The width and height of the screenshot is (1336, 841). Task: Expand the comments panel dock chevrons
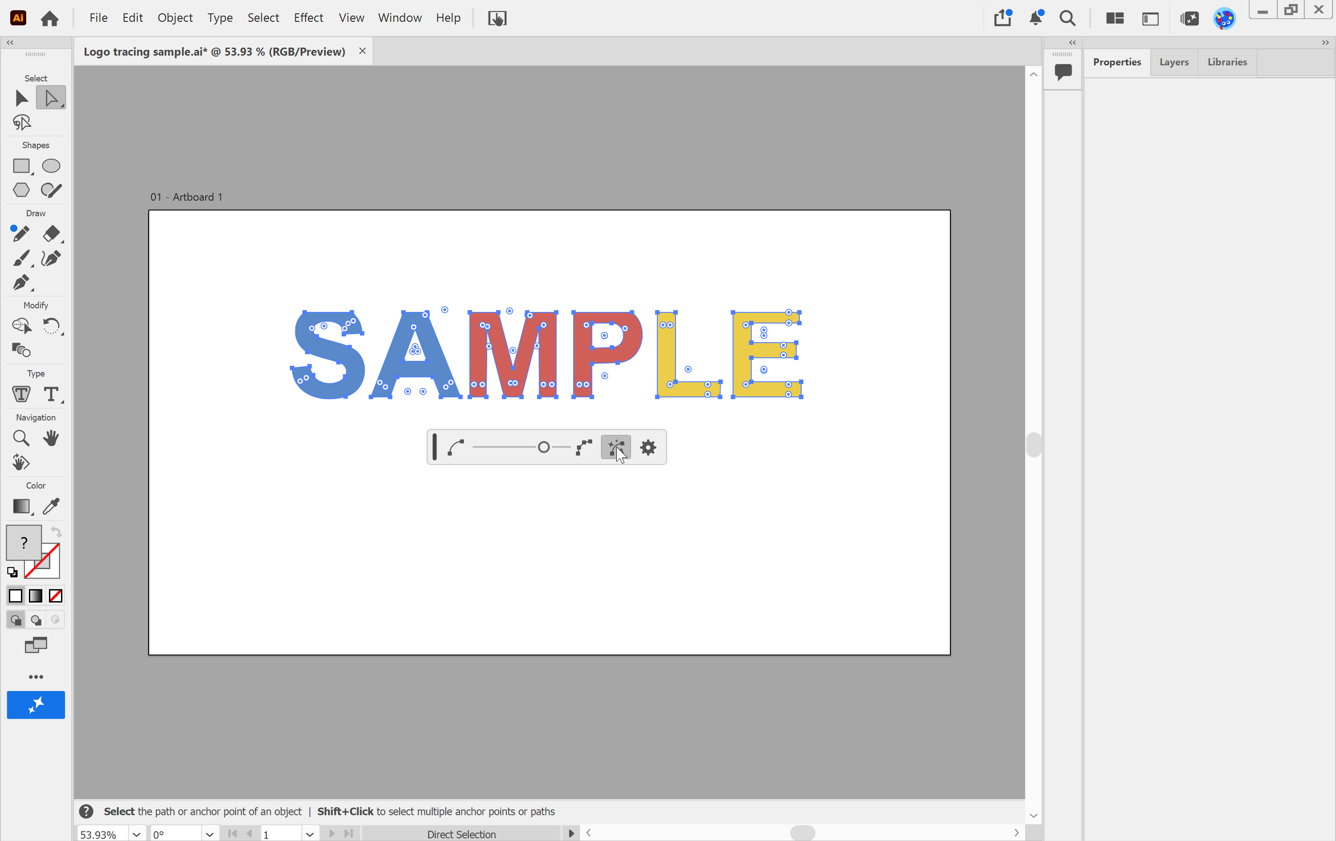[x=1072, y=43]
